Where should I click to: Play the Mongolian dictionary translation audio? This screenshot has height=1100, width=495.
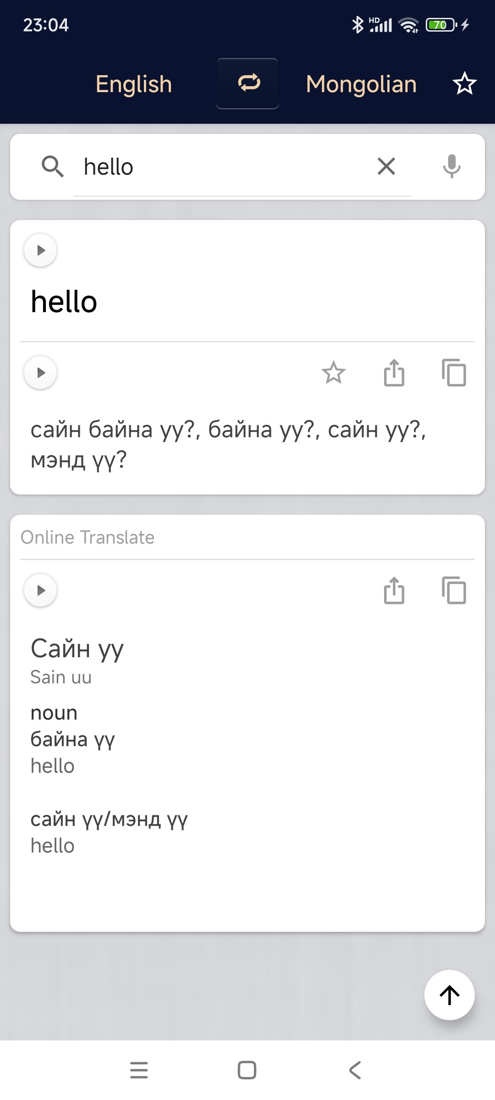[x=41, y=373]
